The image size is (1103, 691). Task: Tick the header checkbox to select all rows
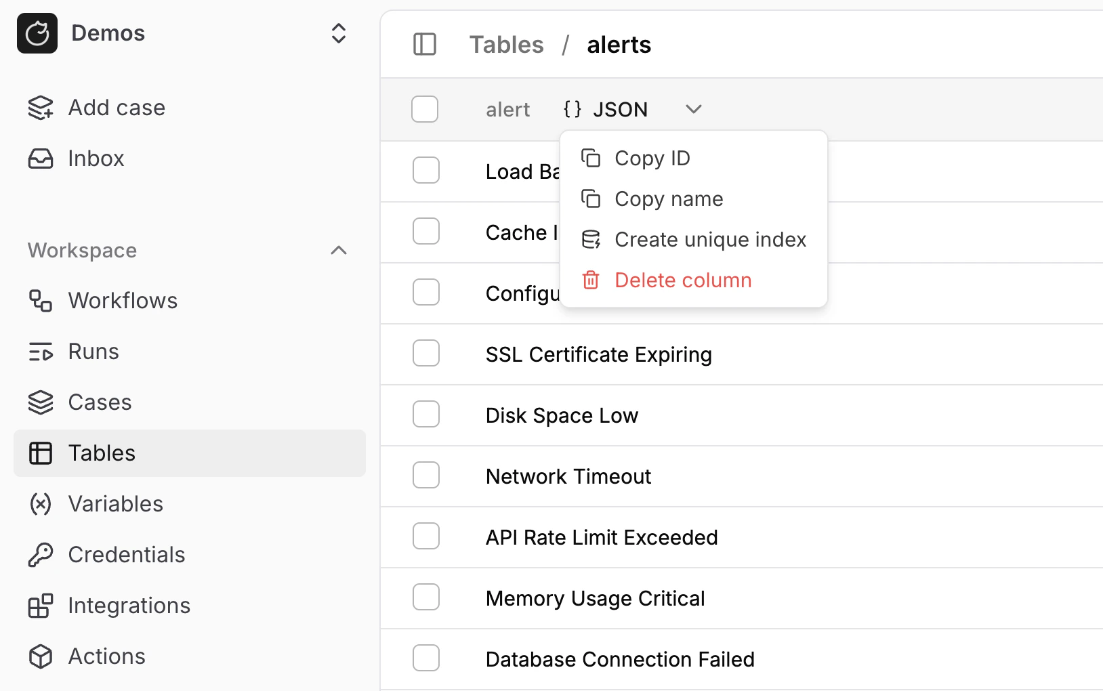[x=425, y=108]
